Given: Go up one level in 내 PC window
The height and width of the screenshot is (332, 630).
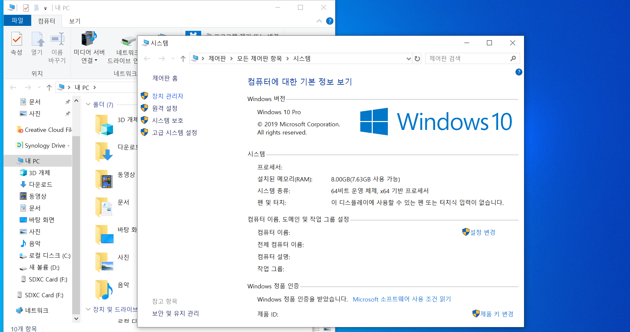Looking at the screenshot, I should [49, 87].
